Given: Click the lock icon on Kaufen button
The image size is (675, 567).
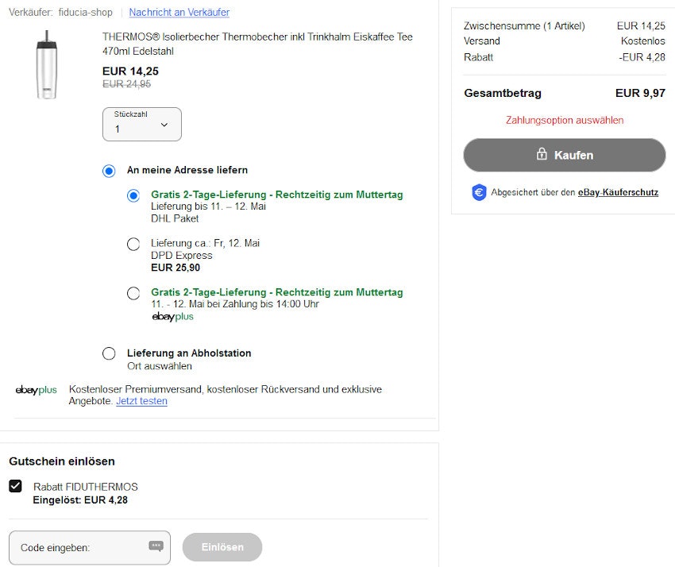Looking at the screenshot, I should click(542, 155).
